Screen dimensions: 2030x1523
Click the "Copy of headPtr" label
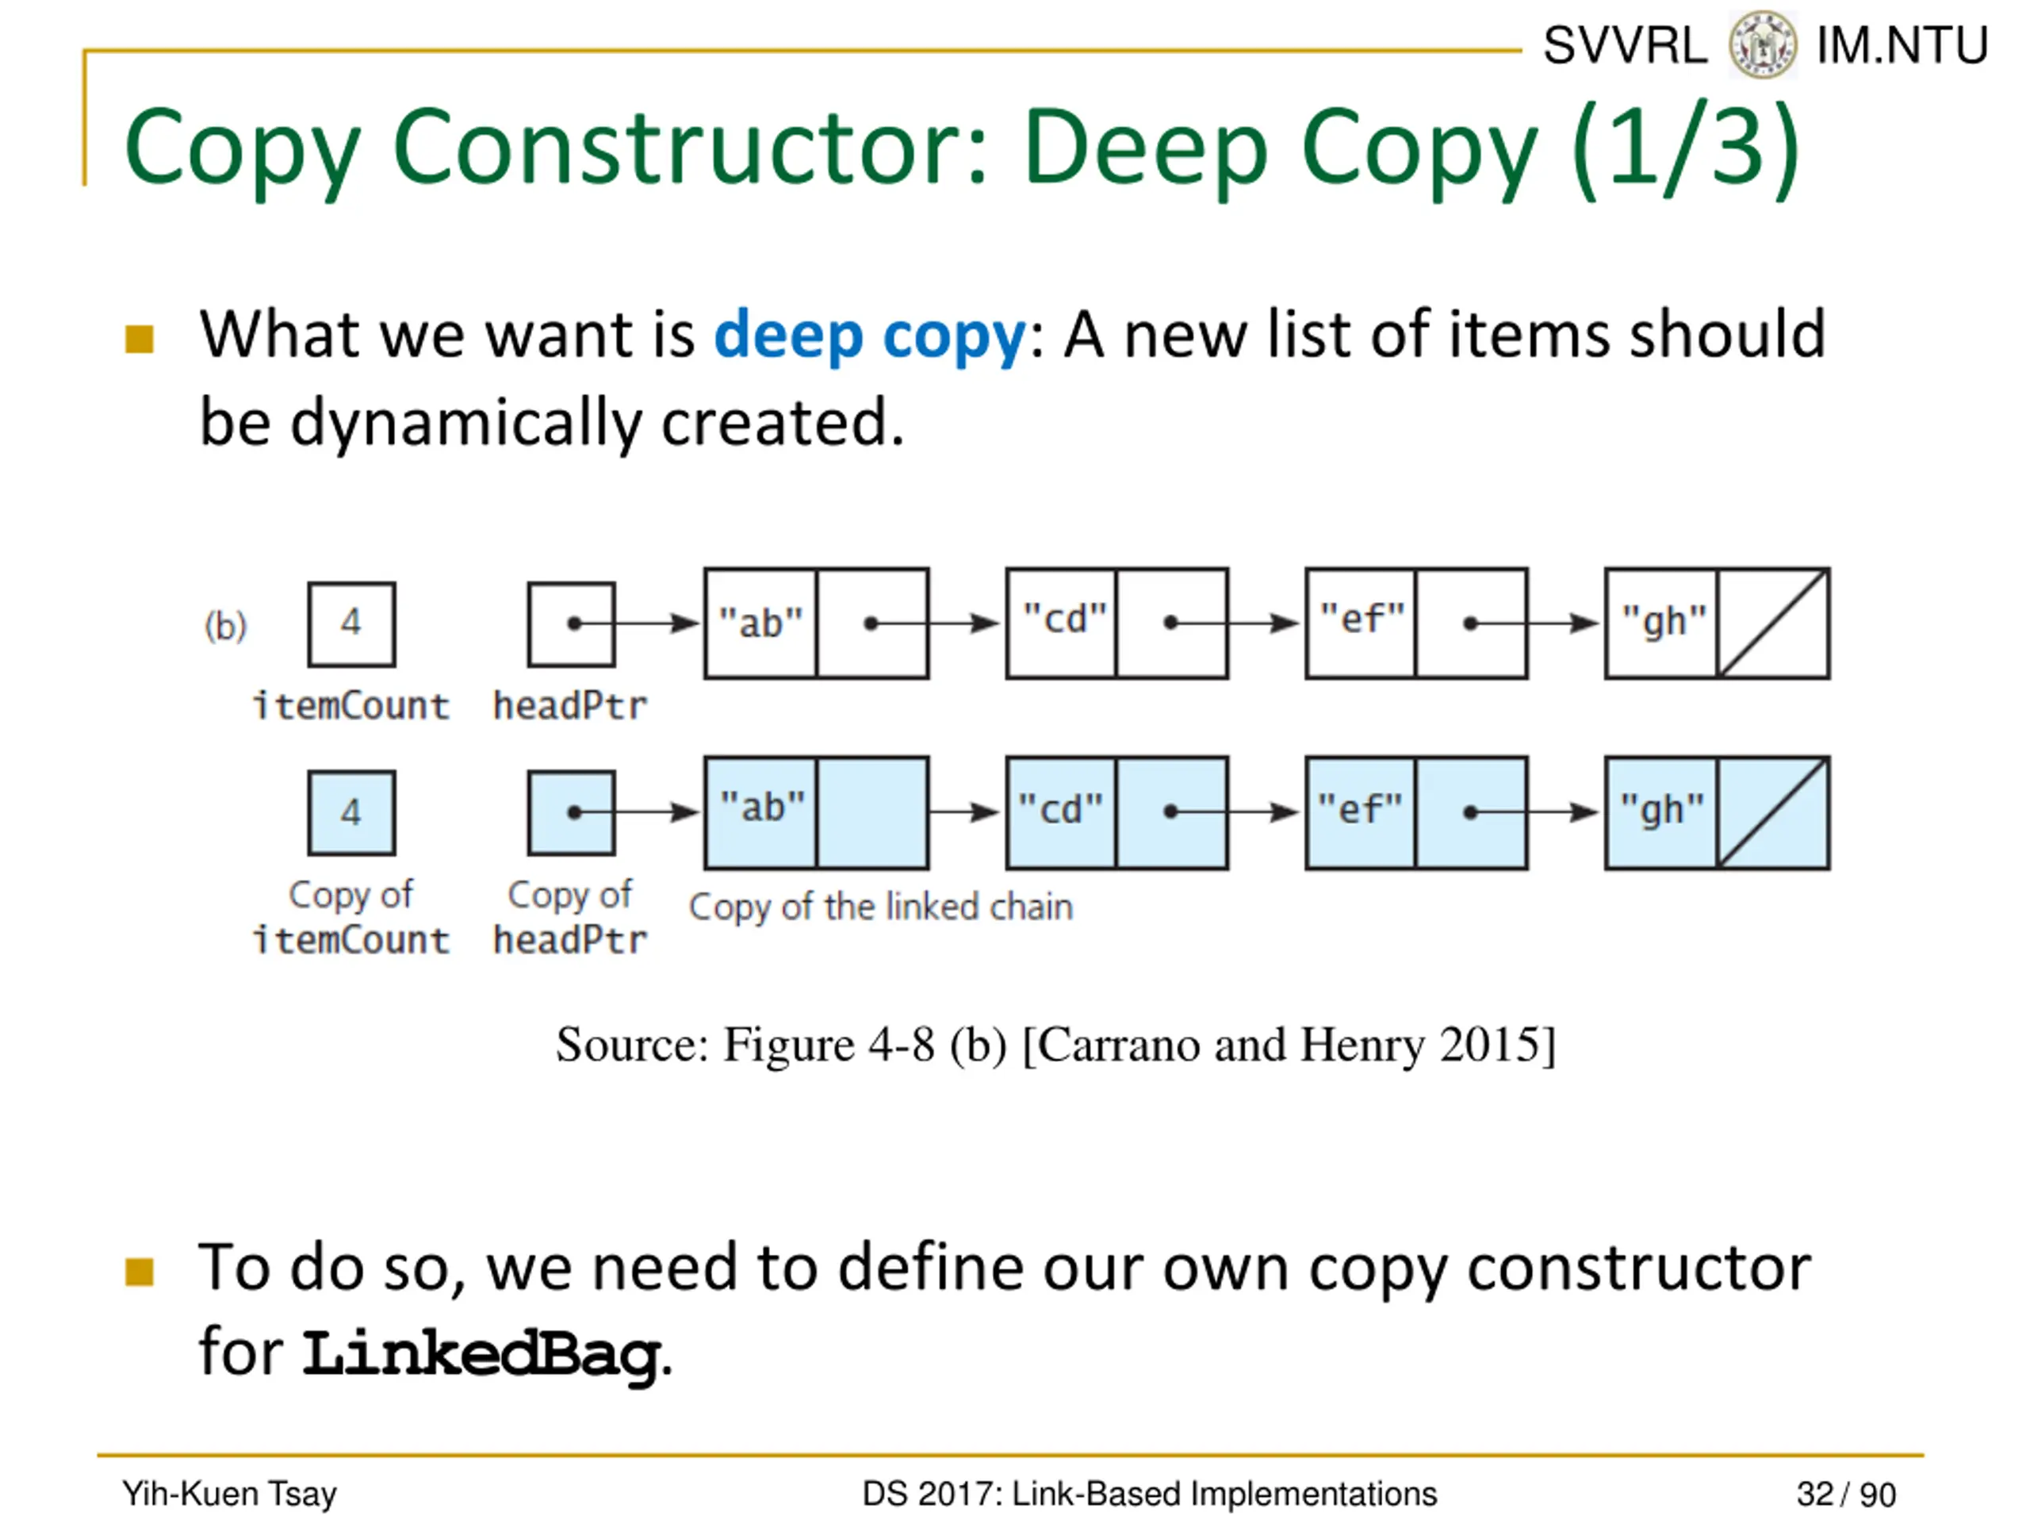570,917
